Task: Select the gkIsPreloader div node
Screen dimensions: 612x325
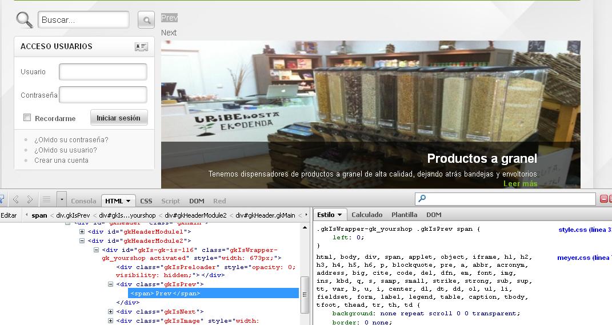Action: click(x=206, y=271)
